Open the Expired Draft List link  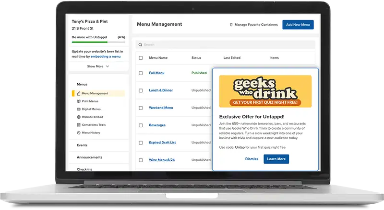click(162, 143)
